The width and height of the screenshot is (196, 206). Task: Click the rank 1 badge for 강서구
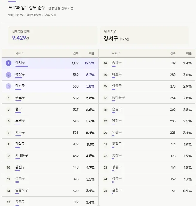click(x=8, y=63)
